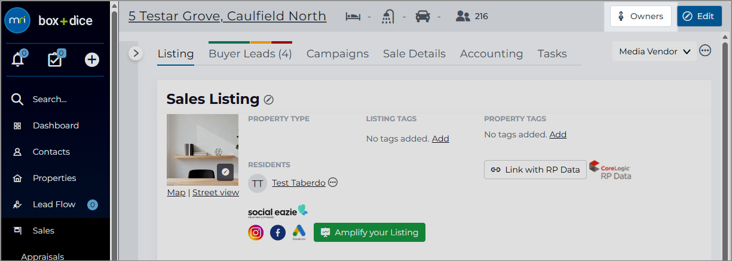This screenshot has height=261, width=732.
Task: Open the tasks clipboard checklist icon
Action: pyautogui.click(x=55, y=59)
